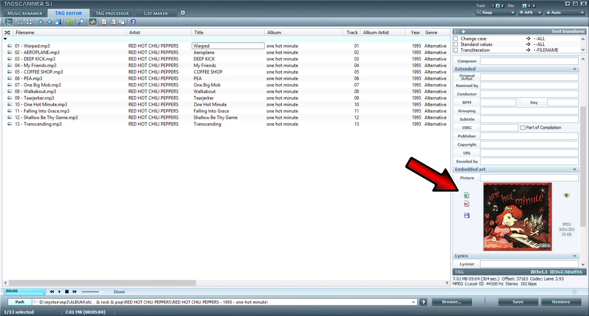589x316 pixels.
Task: Click the Remove button
Action: tap(561, 302)
